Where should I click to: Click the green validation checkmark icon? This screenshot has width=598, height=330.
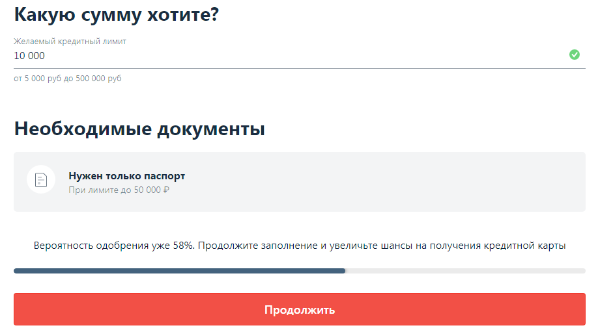(x=574, y=55)
